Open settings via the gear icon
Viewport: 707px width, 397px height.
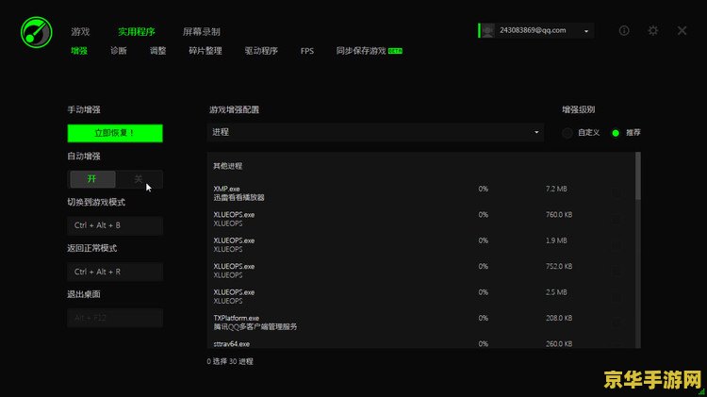click(653, 31)
